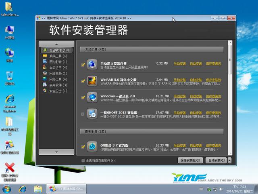
Task: Click the 一键GHOST 2013 software icon
Action: tap(92, 114)
